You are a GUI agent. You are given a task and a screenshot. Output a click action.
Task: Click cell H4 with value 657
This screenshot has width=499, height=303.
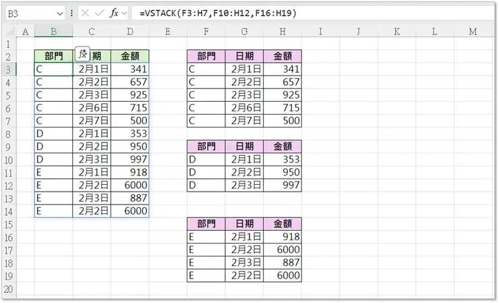coord(283,82)
